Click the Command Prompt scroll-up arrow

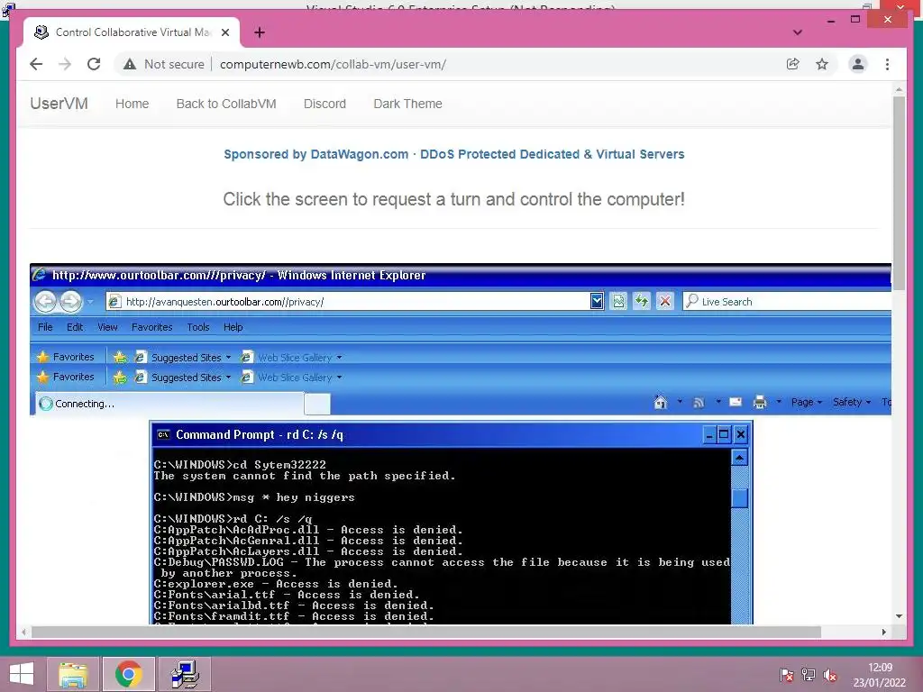pos(740,458)
